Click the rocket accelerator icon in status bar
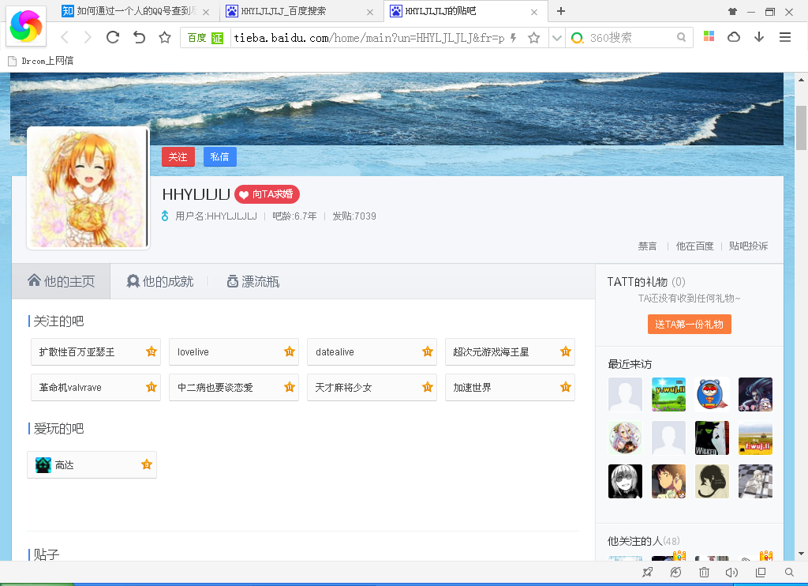This screenshot has height=586, width=808. pos(647,572)
